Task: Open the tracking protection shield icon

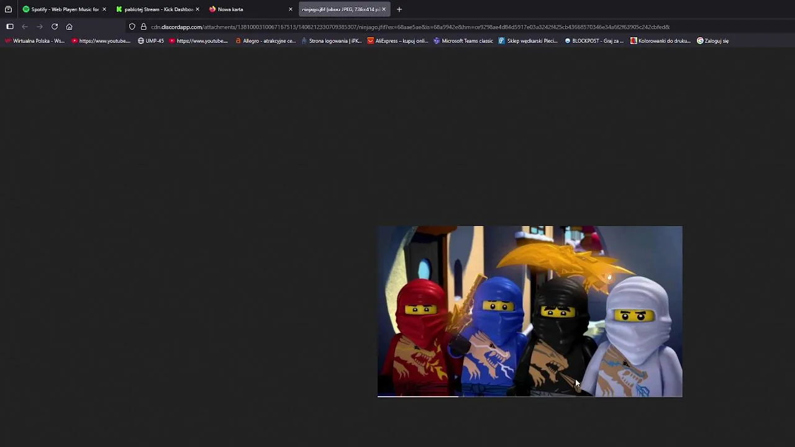Action: click(x=132, y=27)
